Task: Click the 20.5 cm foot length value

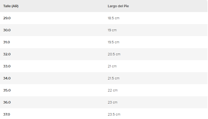Action: (114, 54)
